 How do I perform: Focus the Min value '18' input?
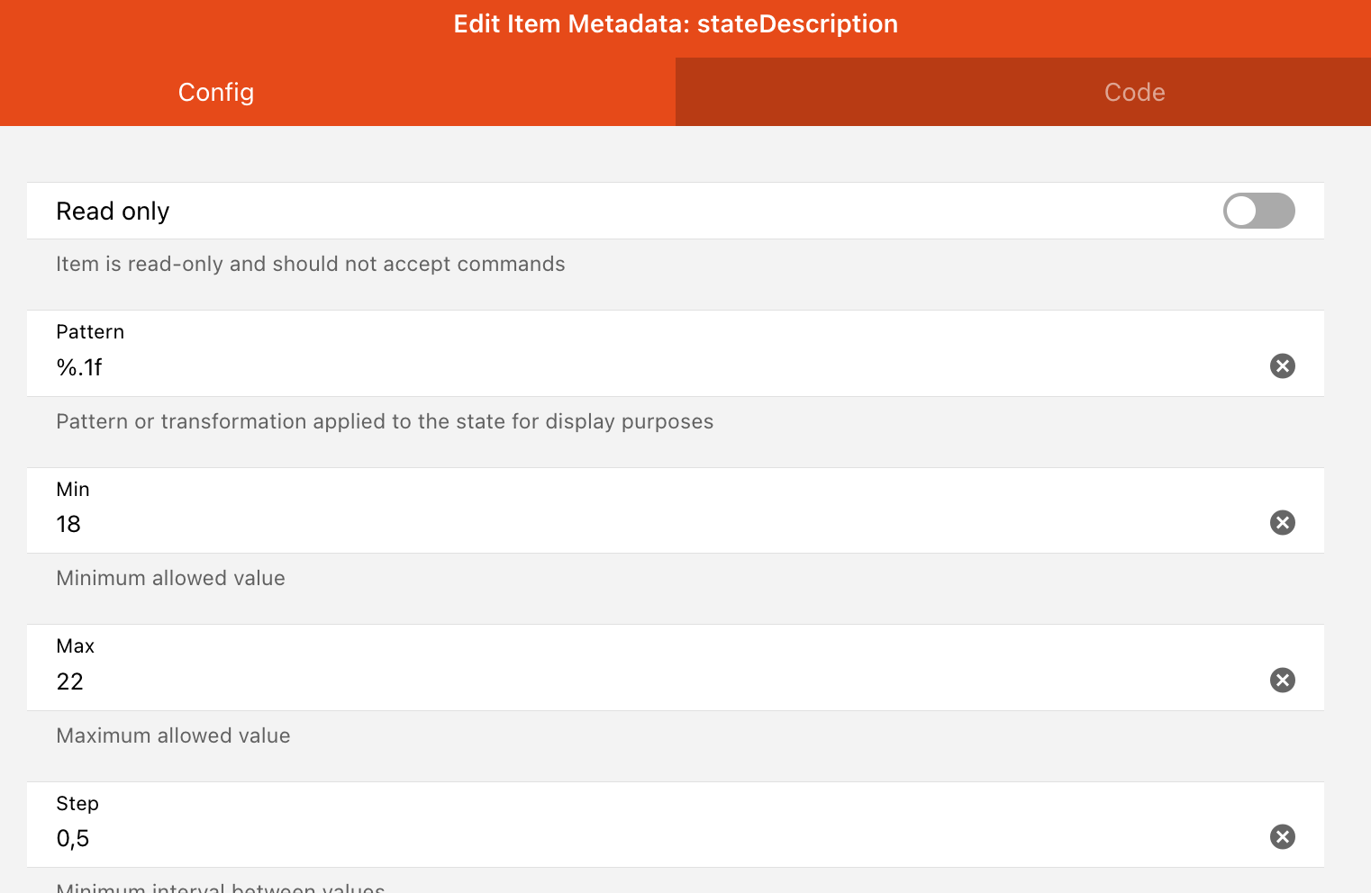tap(631, 524)
